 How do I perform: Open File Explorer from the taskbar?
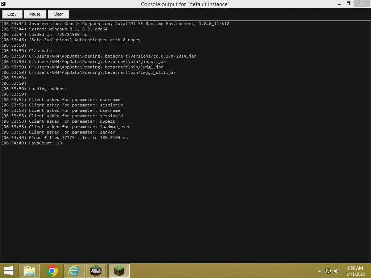pyautogui.click(x=29, y=271)
